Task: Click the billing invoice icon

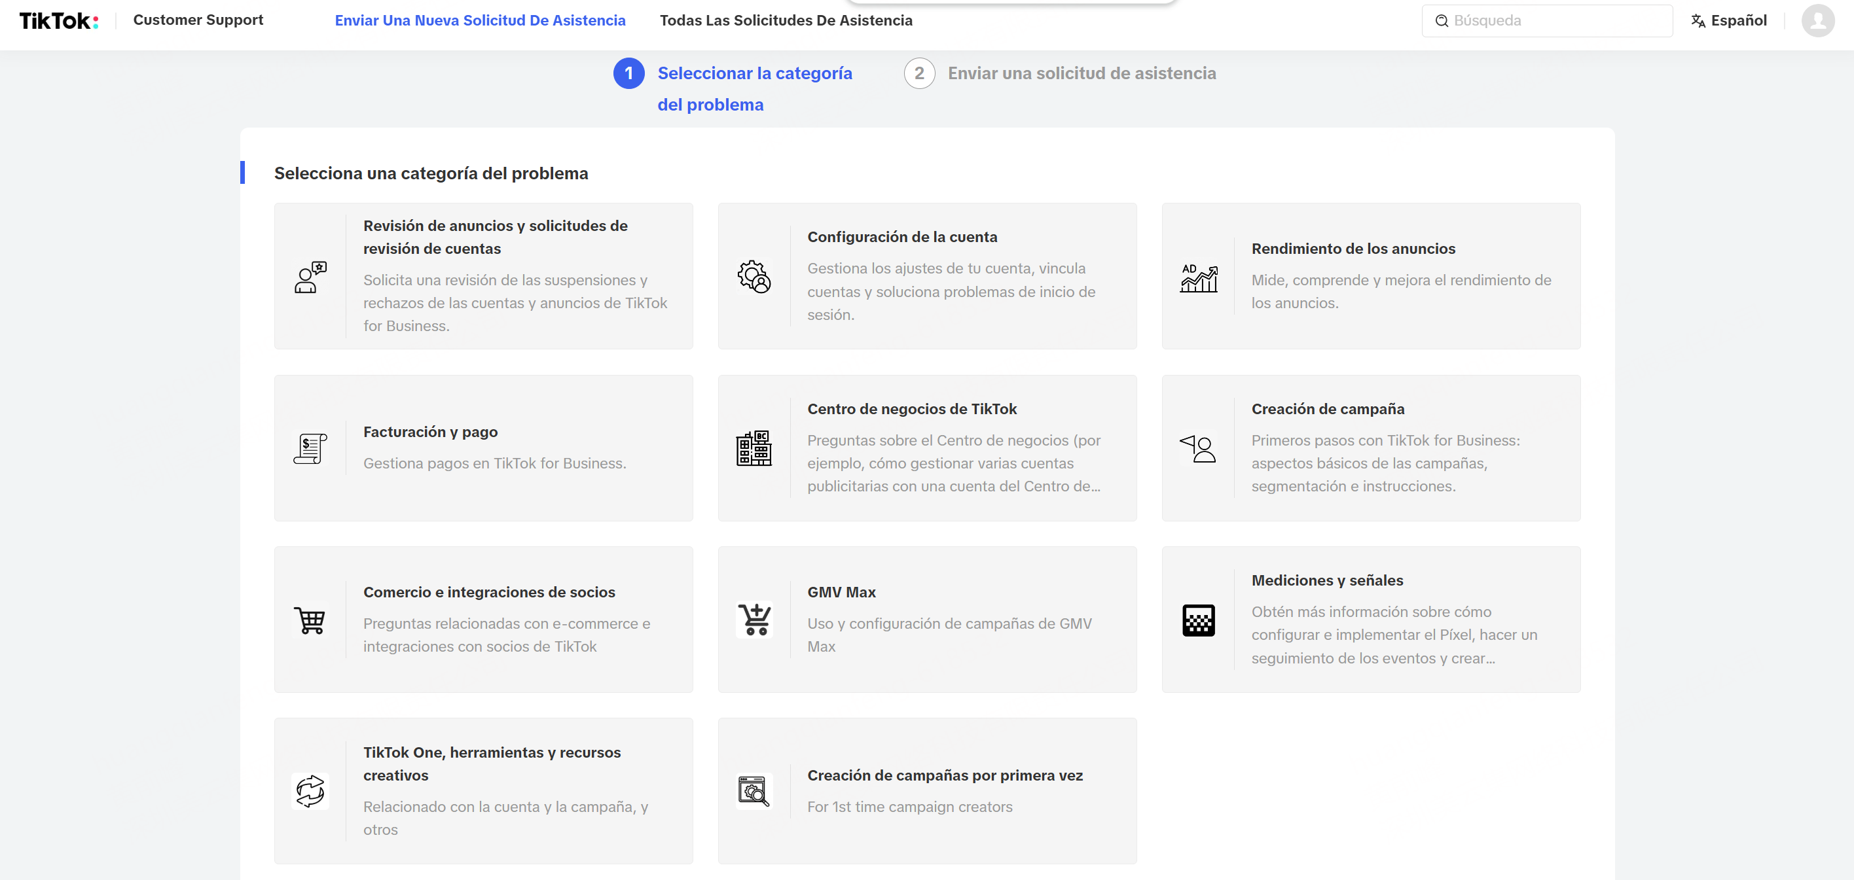Action: point(310,448)
